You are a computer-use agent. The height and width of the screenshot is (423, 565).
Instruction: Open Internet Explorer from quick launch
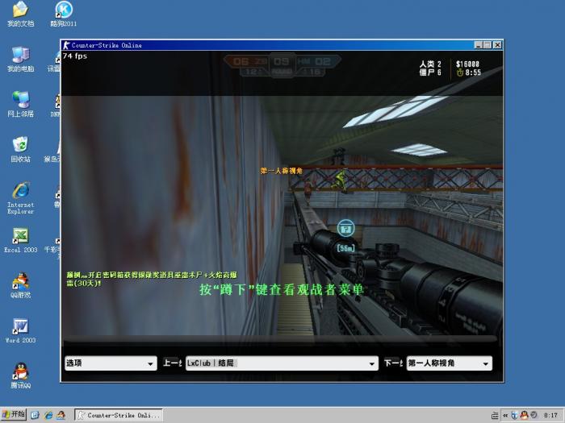[48, 415]
